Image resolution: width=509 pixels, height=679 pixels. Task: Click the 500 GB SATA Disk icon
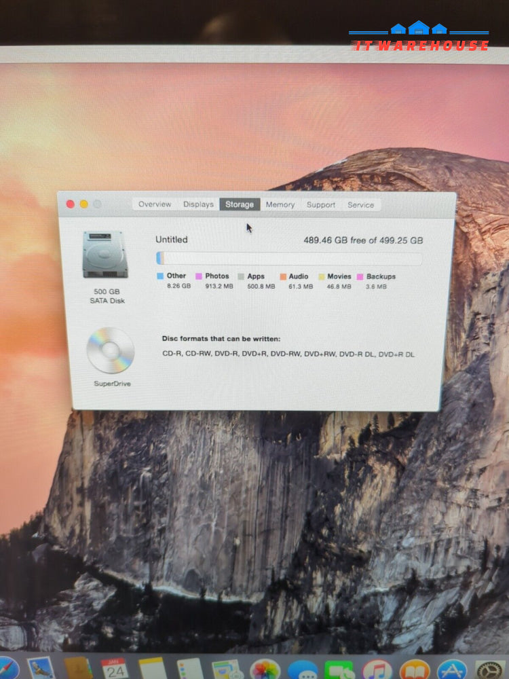coord(105,254)
